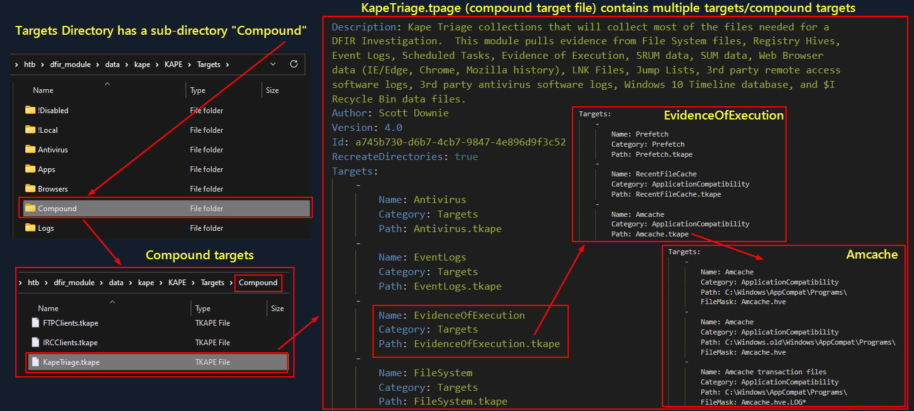
Task: Click 'Name: FileSystem' line
Action: (x=426, y=373)
